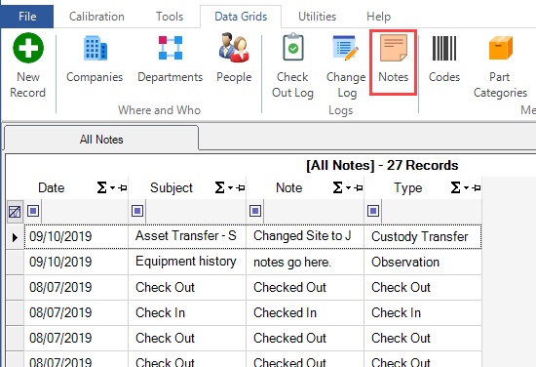Open the Help ribbon tab
536x367 pixels.
coord(378,17)
